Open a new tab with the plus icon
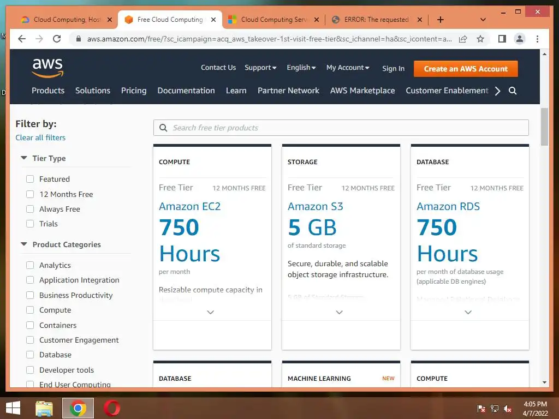 click(441, 20)
